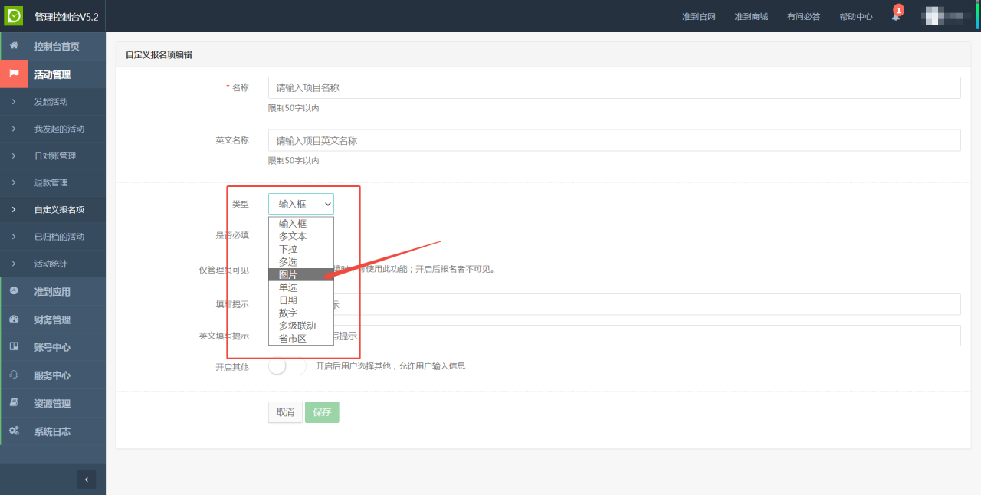
Task: Select 多选 option in the type list
Action: 301,262
